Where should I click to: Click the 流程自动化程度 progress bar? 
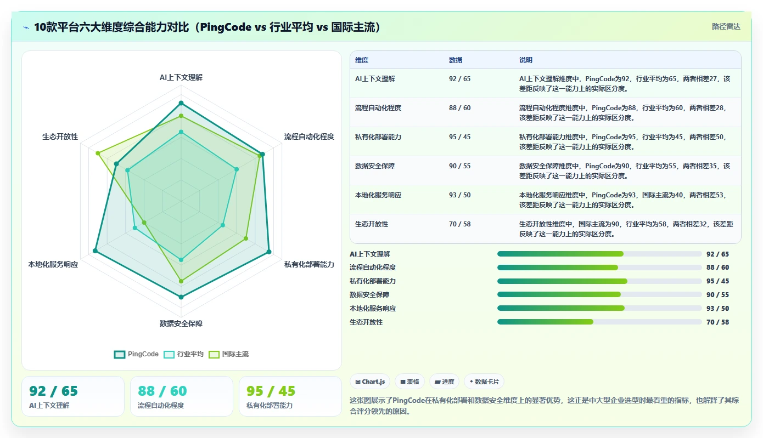599,268
